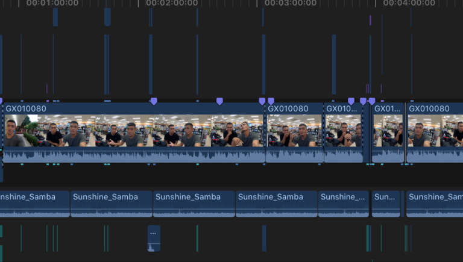Screen dimensions: 463x262
Task: Select the truncated Sunshine_... audio clip
Action: coord(343,204)
